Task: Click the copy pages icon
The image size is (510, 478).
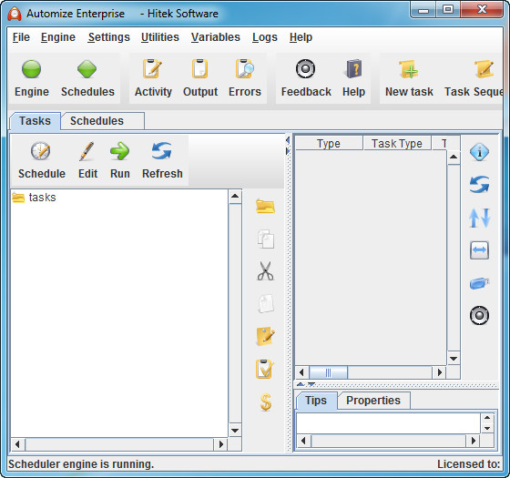Action: [x=266, y=239]
